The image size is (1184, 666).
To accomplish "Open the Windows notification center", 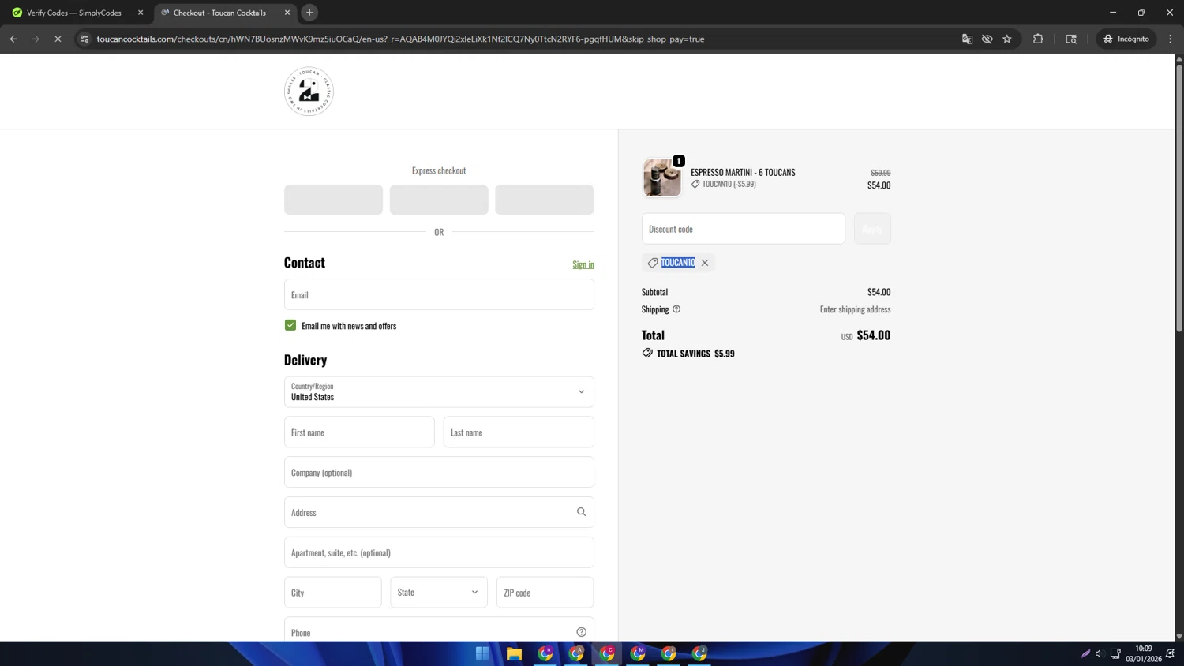I will click(1171, 653).
